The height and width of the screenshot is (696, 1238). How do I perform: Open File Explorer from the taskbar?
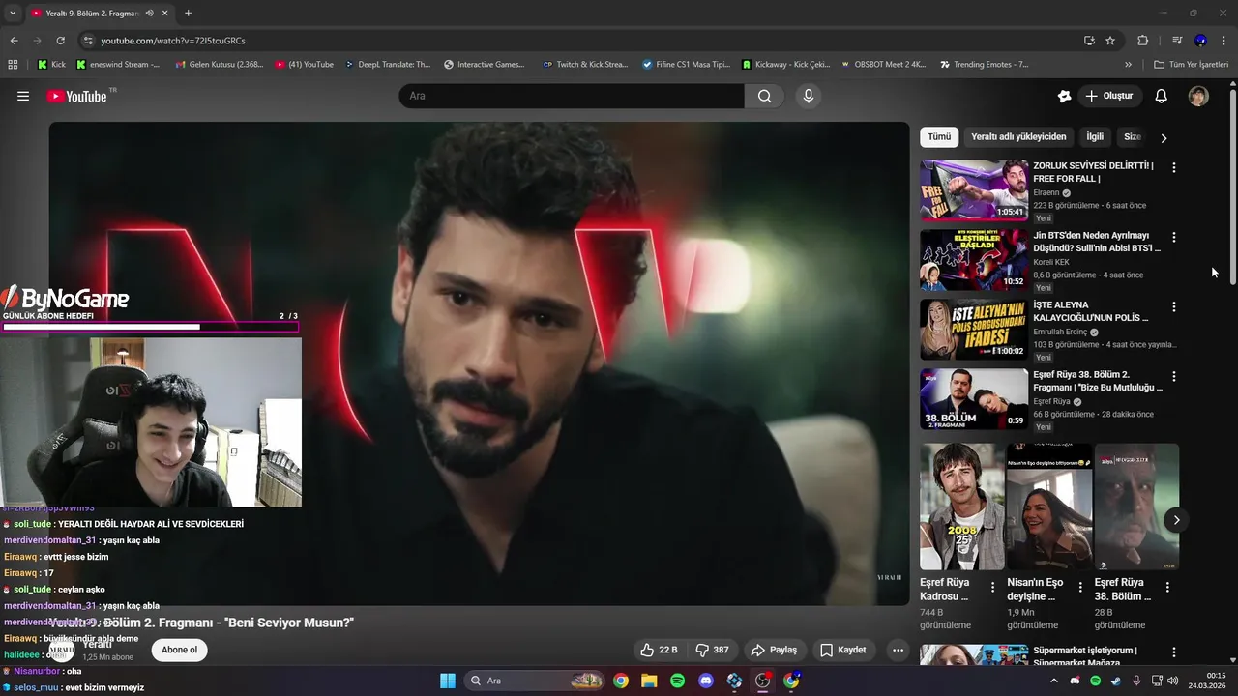coord(649,681)
